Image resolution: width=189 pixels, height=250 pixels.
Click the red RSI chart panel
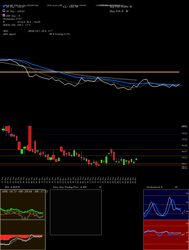tap(166, 235)
